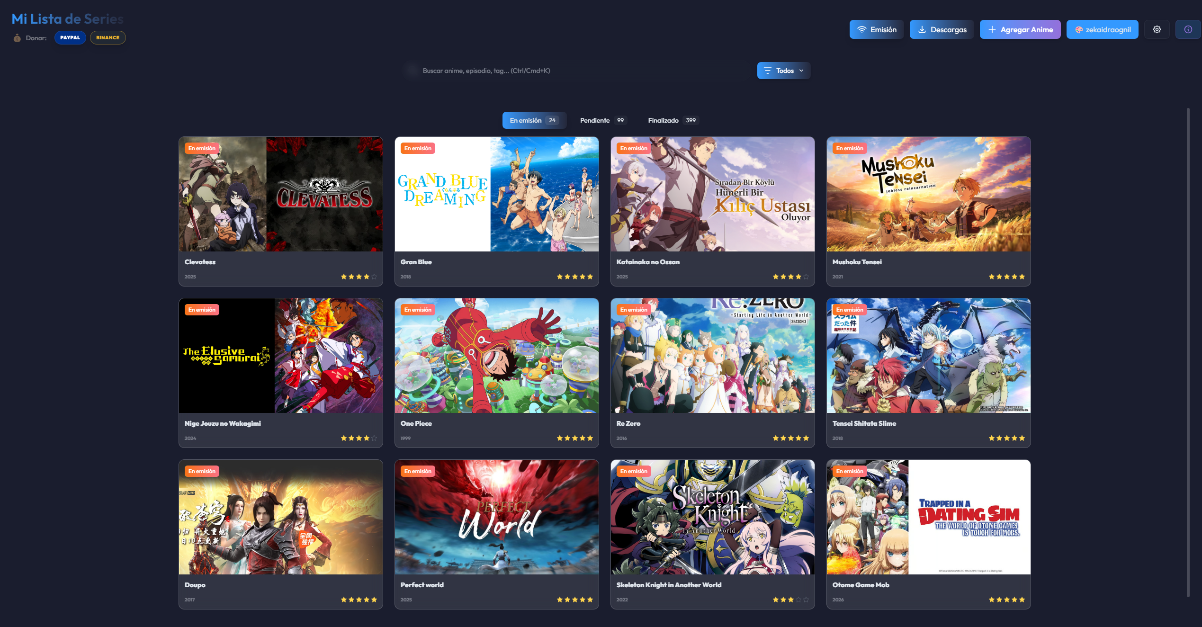Expand the Todos filter dropdown

783,71
